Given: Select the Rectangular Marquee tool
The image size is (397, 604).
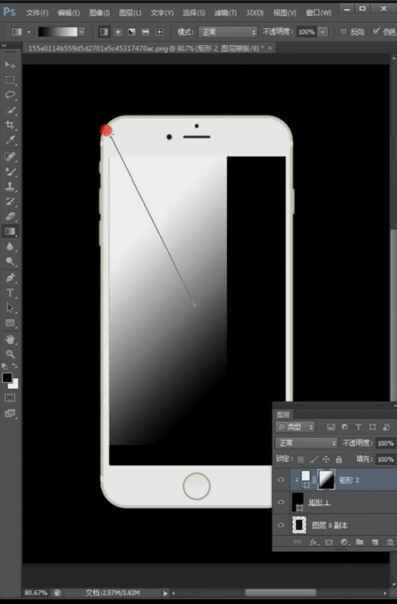Looking at the screenshot, I should pos(10,80).
